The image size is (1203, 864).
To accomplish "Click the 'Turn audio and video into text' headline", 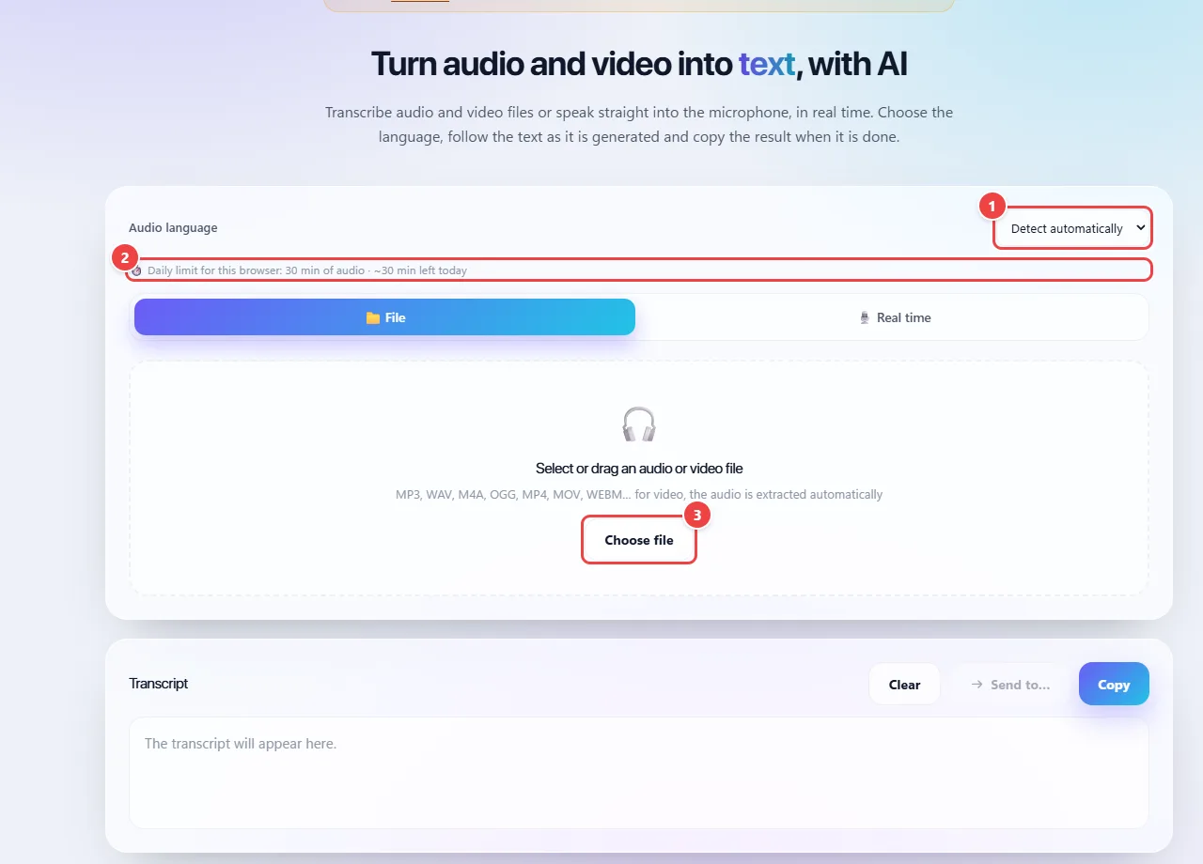I will coord(639,64).
